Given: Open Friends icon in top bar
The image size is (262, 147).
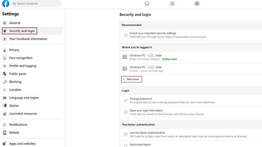Looking at the screenshot, I should pos(172,4).
